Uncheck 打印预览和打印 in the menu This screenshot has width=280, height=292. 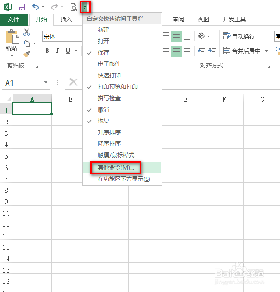pos(122,87)
